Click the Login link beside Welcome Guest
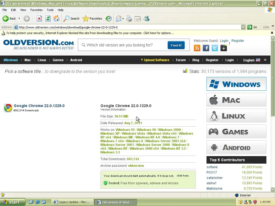 point(224,41)
